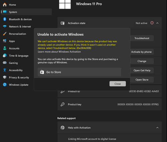167x142 pixels.
Task: Open Linking Microsoft account to digital license
Action: point(92,139)
